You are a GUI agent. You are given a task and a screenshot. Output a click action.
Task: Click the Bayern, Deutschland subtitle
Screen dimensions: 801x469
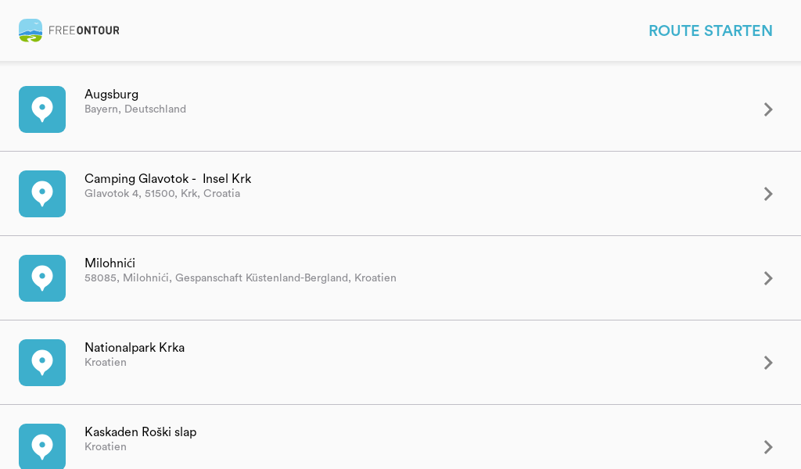coord(135,109)
